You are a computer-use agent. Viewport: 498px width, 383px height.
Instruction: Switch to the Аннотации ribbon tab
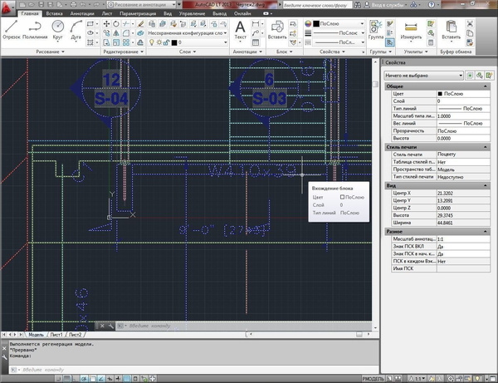[82, 14]
